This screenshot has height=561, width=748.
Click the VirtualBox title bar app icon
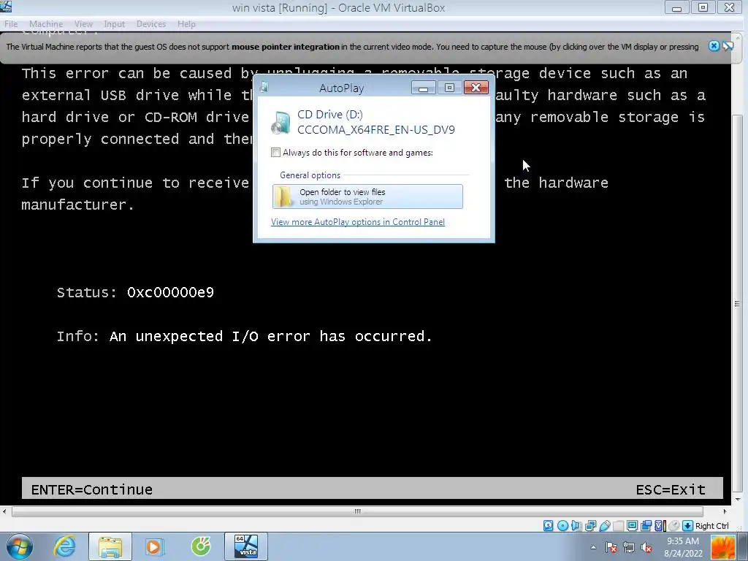coord(6,6)
